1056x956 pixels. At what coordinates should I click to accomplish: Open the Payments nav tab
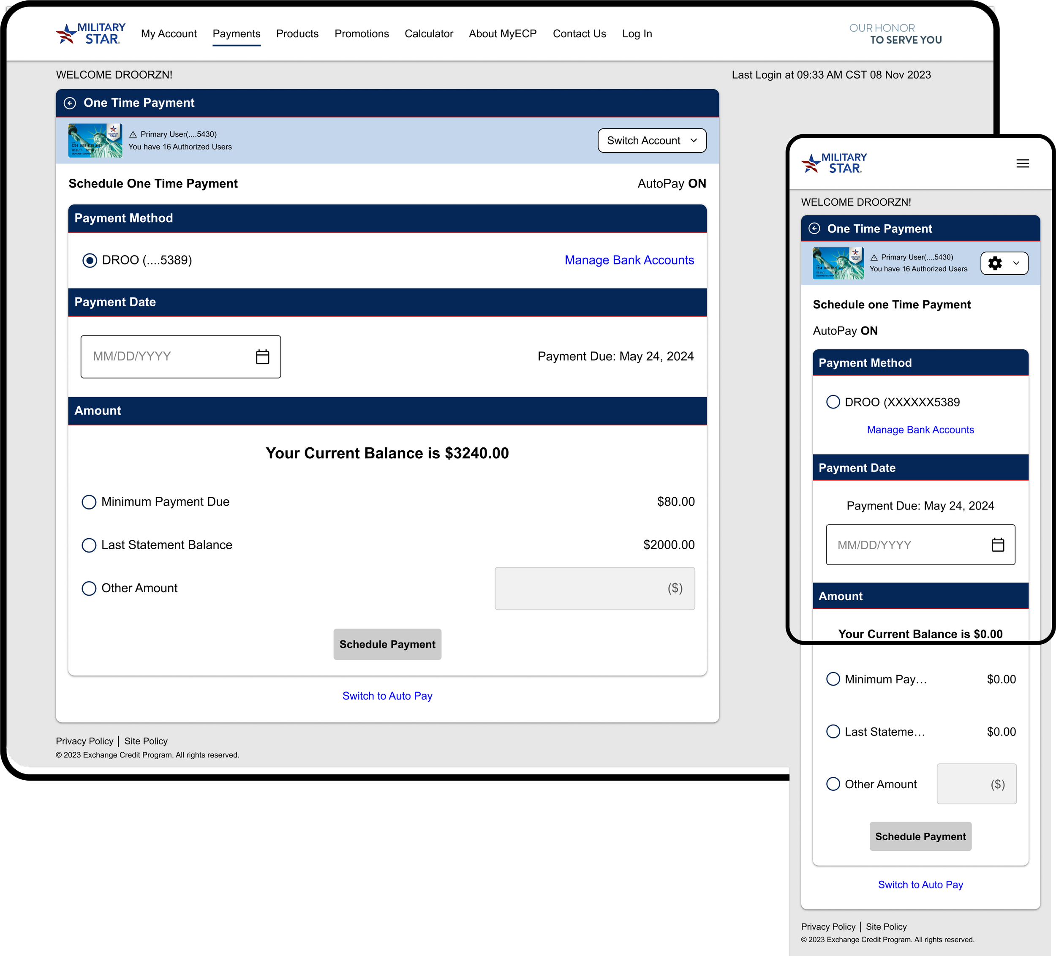(x=236, y=33)
